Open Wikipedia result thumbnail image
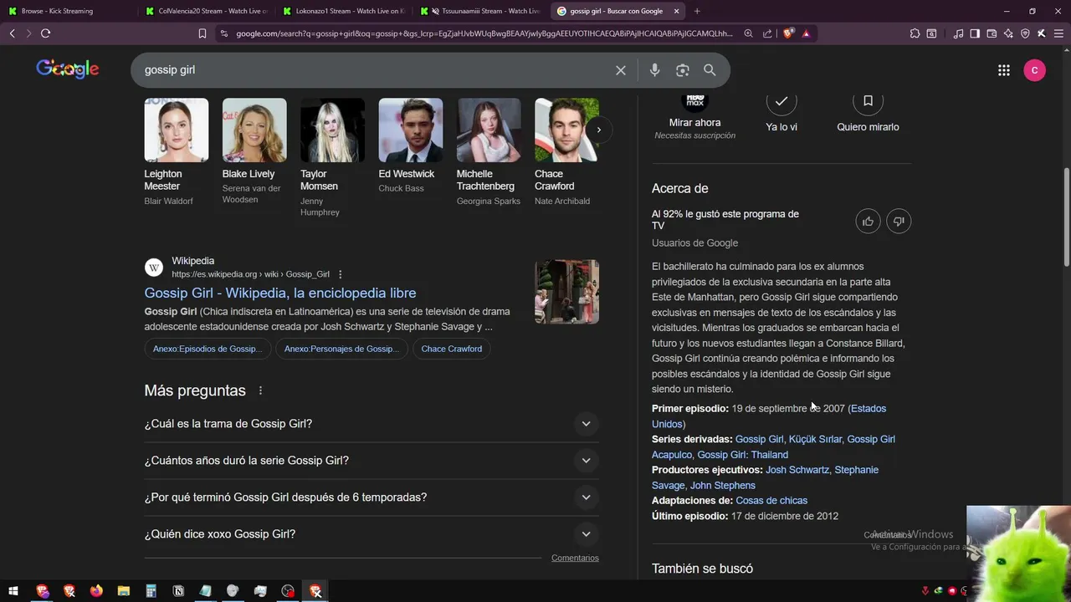1071x602 pixels. (x=566, y=292)
